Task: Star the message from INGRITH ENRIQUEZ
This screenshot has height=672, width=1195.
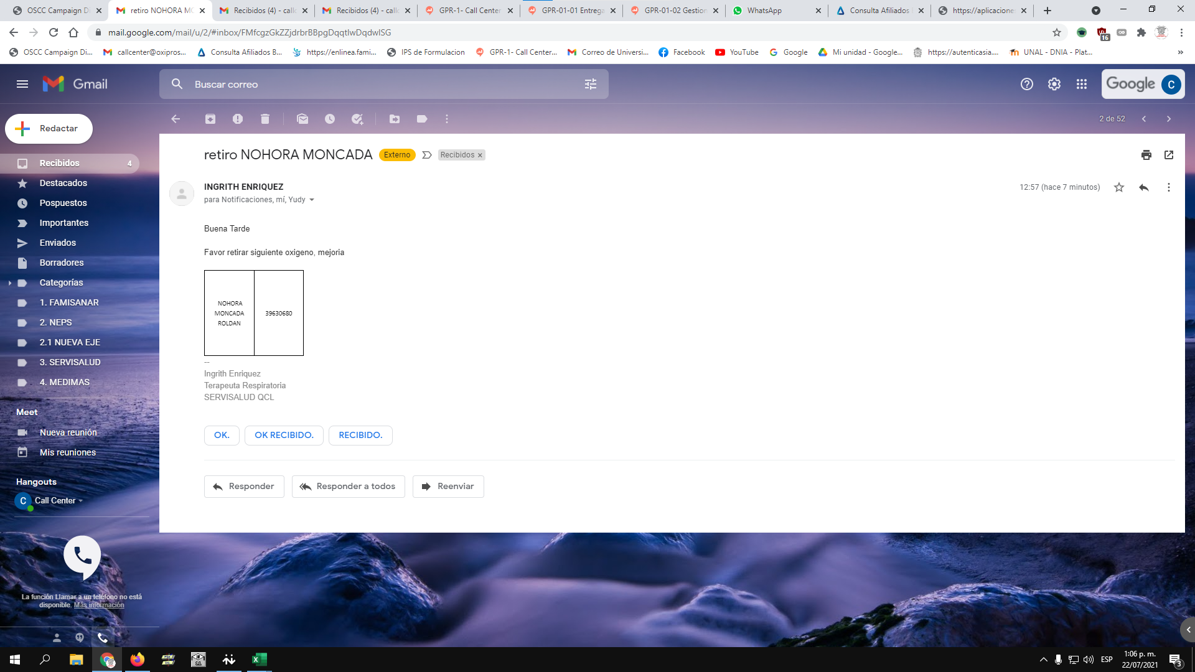Action: (1119, 187)
